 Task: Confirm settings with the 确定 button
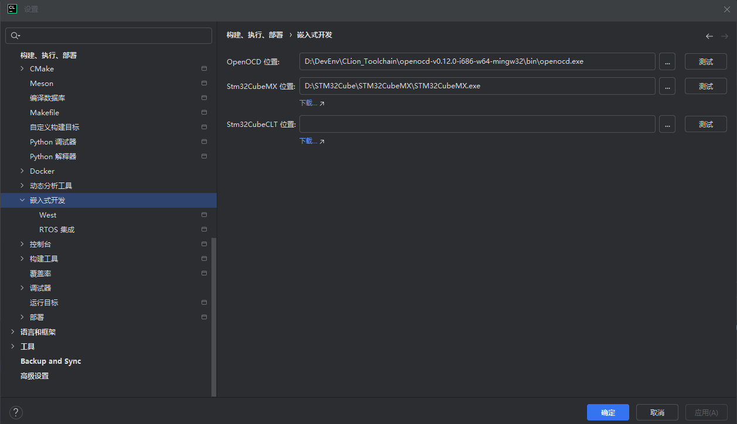(608, 412)
